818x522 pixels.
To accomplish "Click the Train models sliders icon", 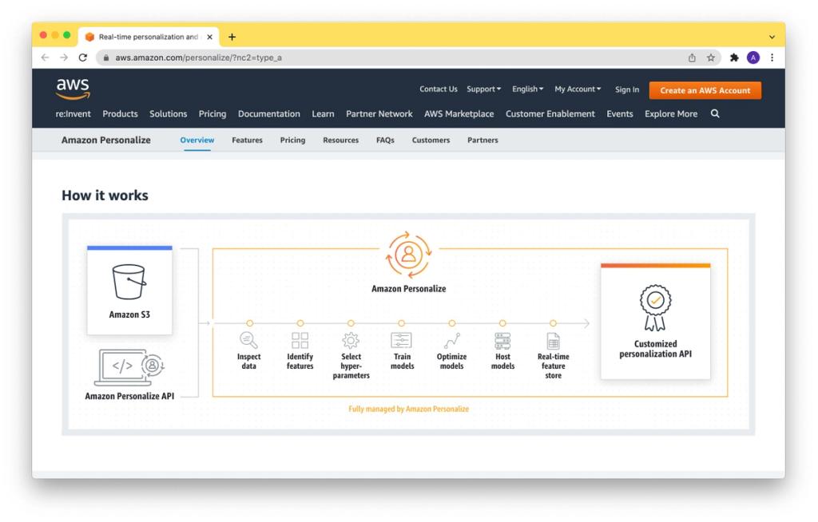I will (402, 341).
